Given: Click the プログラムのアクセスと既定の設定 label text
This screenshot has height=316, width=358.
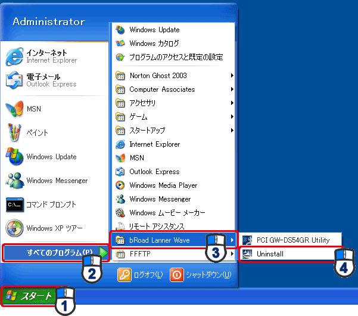Looking at the screenshot, I should point(176,57).
